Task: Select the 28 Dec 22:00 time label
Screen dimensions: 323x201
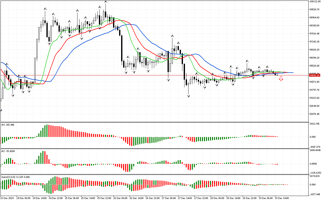Action: (250, 198)
